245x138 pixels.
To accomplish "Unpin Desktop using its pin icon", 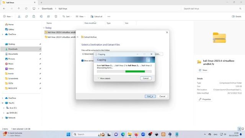I will tap(40, 44).
